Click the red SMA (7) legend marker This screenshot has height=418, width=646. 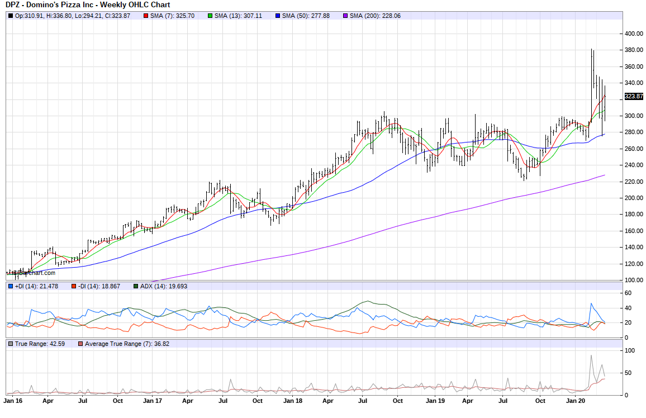coord(146,16)
